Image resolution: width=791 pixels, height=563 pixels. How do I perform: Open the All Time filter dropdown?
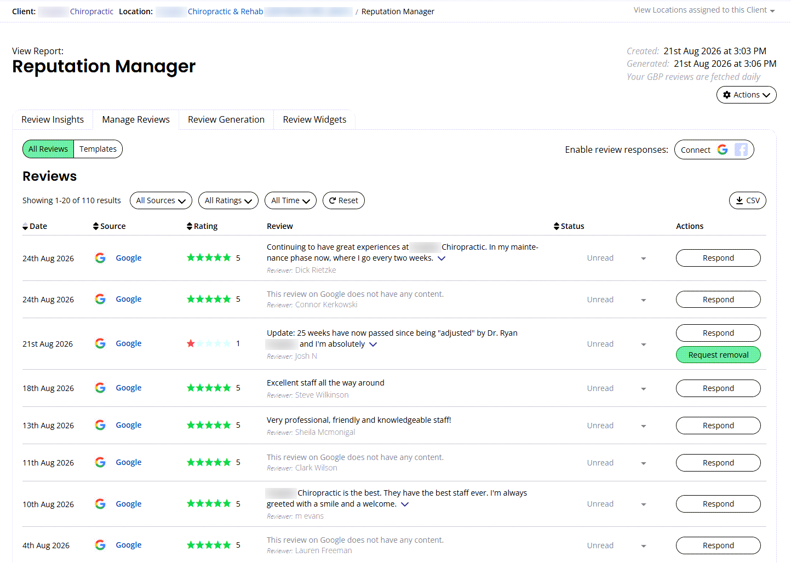pos(290,200)
